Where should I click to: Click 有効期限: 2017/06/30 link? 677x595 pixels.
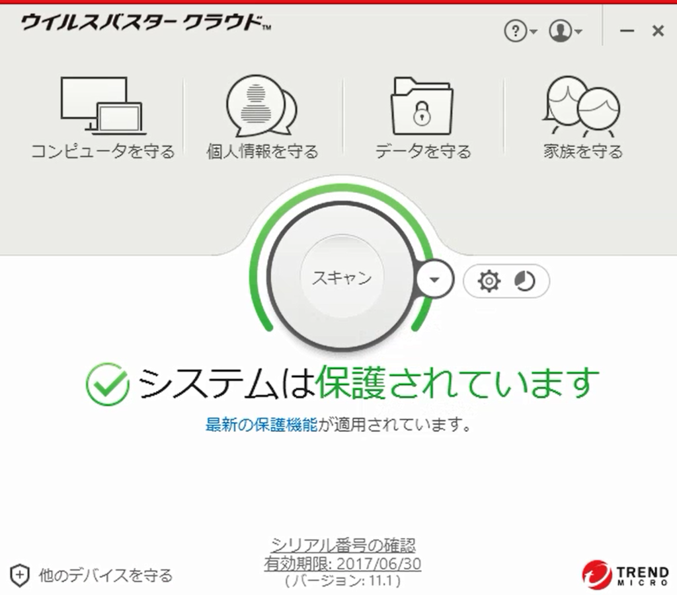(343, 564)
